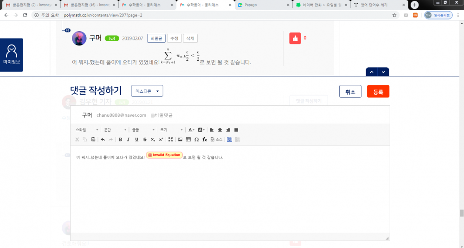The image size is (464, 248).
Task: Redo the edit in the editor
Action: coord(111,140)
